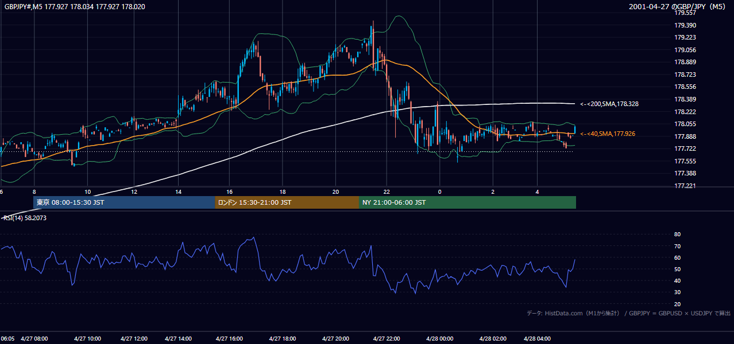Click the hour label 10 under the chart
Viewport: 734px width, 344px height.
pos(87,192)
